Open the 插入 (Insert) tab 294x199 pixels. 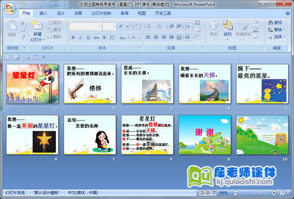pyautogui.click(x=43, y=13)
